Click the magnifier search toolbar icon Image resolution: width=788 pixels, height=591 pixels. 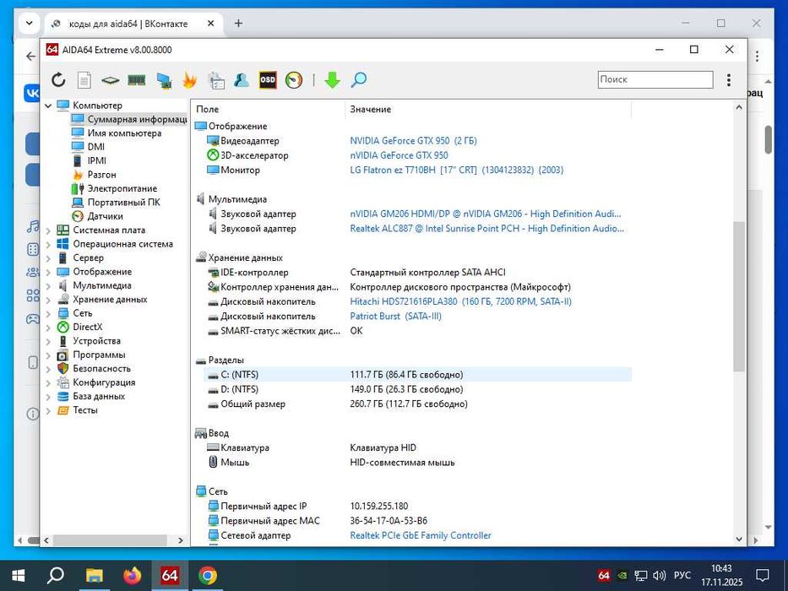click(x=358, y=80)
